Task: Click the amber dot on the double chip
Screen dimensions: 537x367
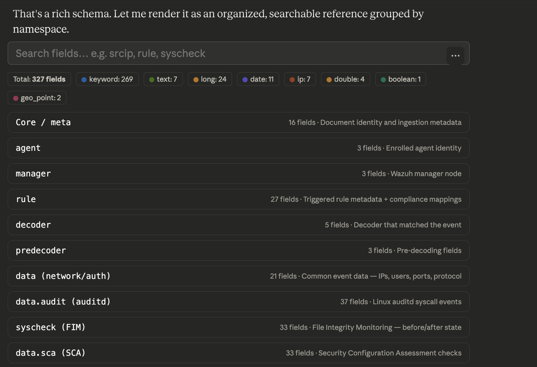Action: pyautogui.click(x=329, y=79)
